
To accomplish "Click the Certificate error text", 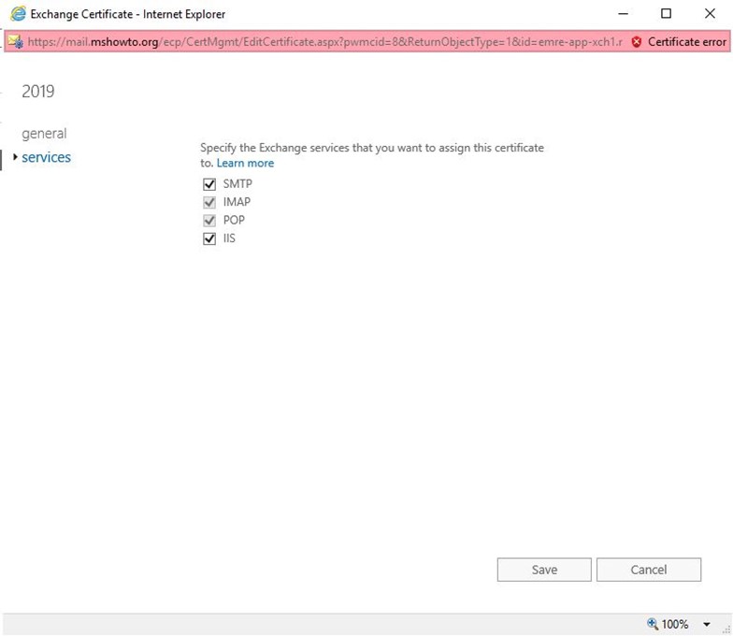I will (x=686, y=42).
